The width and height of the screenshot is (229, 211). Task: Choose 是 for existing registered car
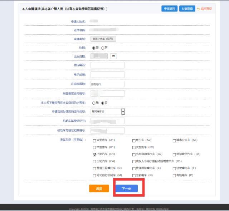coord(94,103)
